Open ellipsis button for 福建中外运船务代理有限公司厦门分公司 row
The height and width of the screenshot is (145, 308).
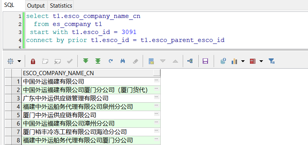tap(156, 139)
